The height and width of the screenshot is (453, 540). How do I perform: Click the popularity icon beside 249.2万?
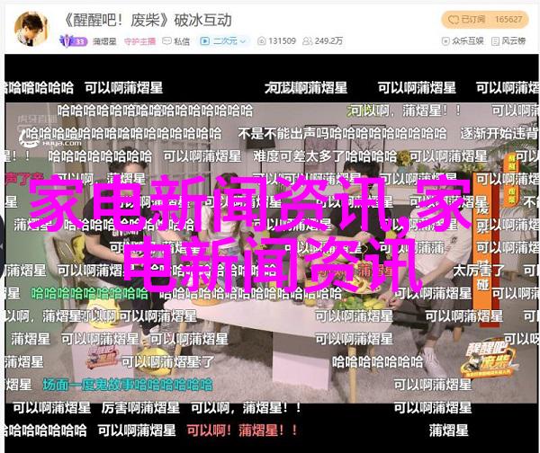307,40
